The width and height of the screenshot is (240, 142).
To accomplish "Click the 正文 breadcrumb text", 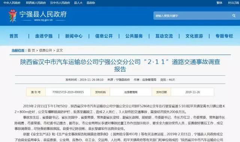I will click(x=60, y=50).
